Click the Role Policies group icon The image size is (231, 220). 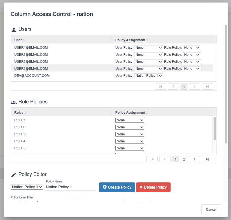[13, 101]
